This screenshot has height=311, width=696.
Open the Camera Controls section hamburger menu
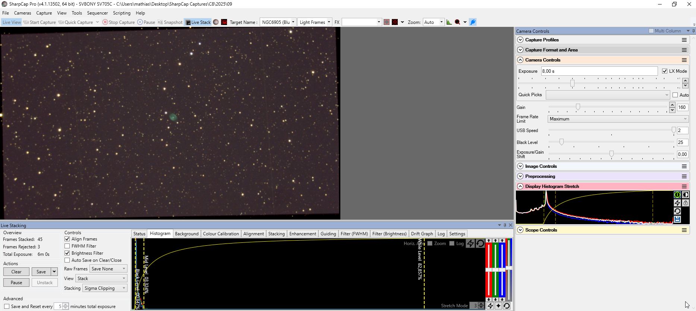coord(684,60)
